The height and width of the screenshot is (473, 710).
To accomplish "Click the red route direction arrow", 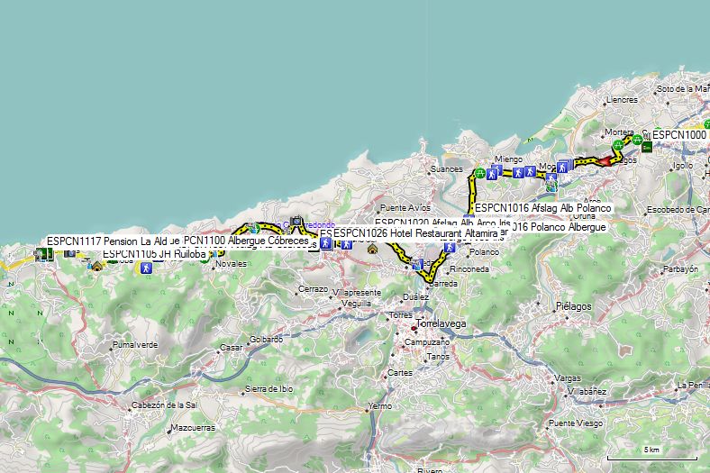I will click(x=606, y=160).
